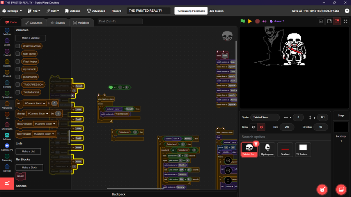Screen dimensions: 351x197
Task: Zoom out the code workspace
Action: (x=228, y=171)
